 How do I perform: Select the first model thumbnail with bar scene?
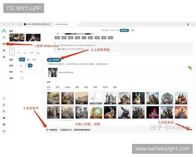[x=17, y=37]
